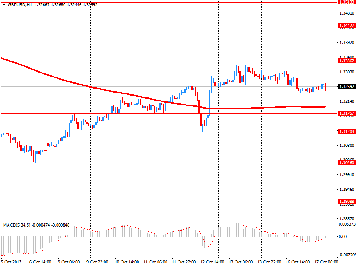Click the MACD -0.007709 scale value
Image resolution: width=356 pixels, height=267 pixels.
(347, 255)
